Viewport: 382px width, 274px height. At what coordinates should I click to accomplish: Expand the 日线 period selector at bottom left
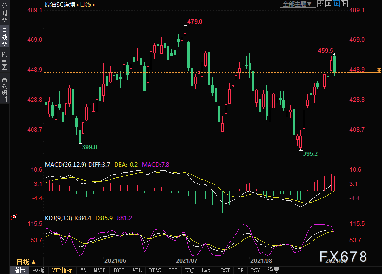click(26, 261)
